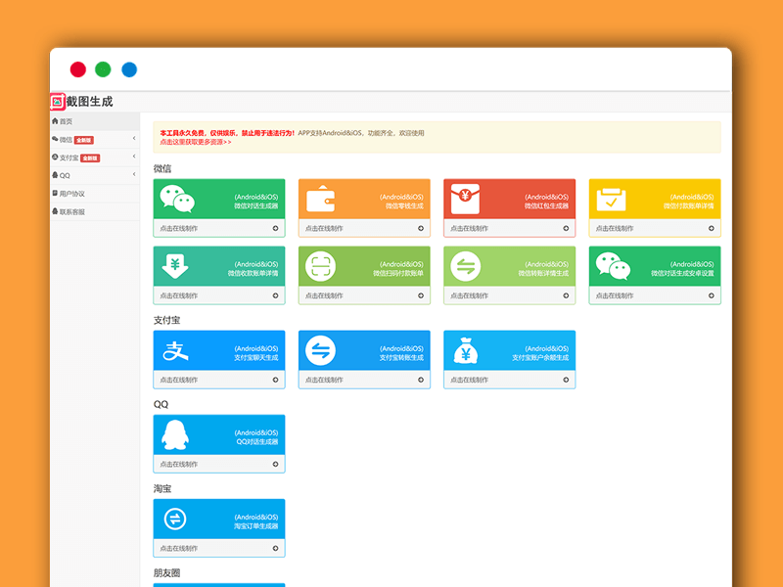783x587 pixels.
Task: Click the 朋友圈 section heading
Action: [166, 573]
